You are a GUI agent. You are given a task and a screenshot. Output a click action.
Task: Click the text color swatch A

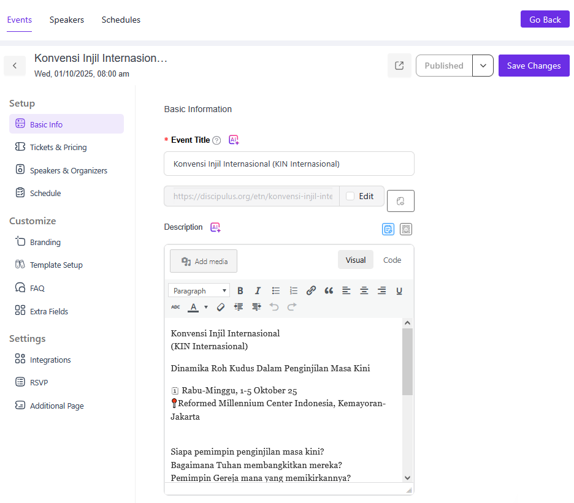coord(193,307)
